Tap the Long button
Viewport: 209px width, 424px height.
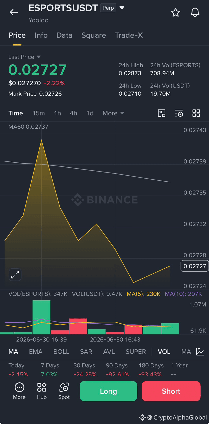click(109, 391)
